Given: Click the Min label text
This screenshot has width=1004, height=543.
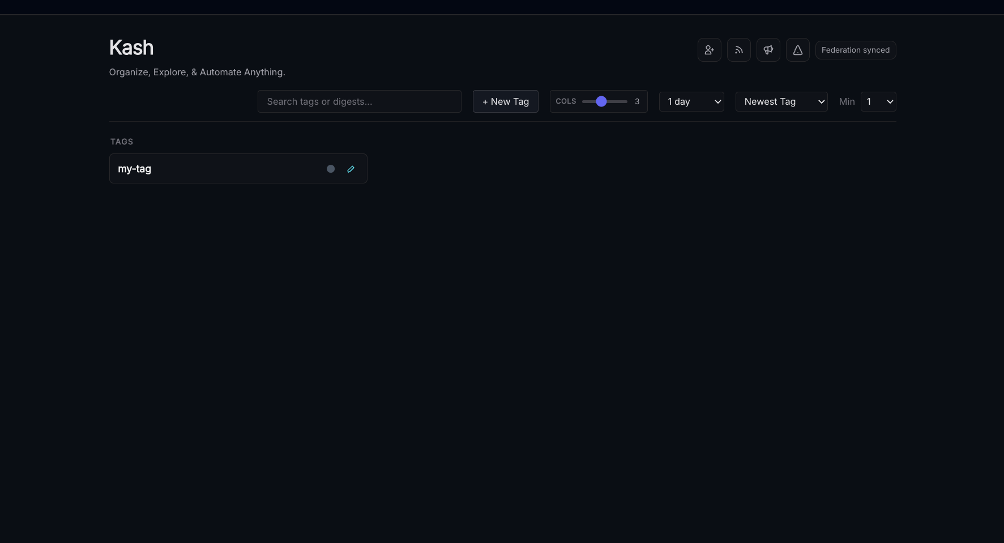Looking at the screenshot, I should [847, 101].
